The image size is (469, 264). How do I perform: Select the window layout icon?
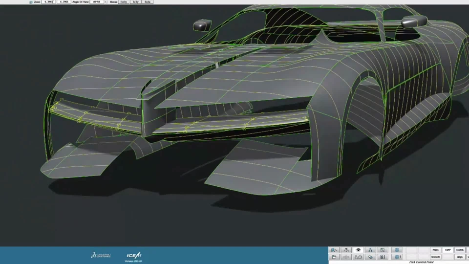[x=383, y=250]
